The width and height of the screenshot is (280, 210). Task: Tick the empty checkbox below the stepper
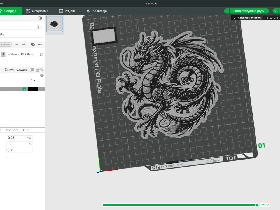coord(8,157)
